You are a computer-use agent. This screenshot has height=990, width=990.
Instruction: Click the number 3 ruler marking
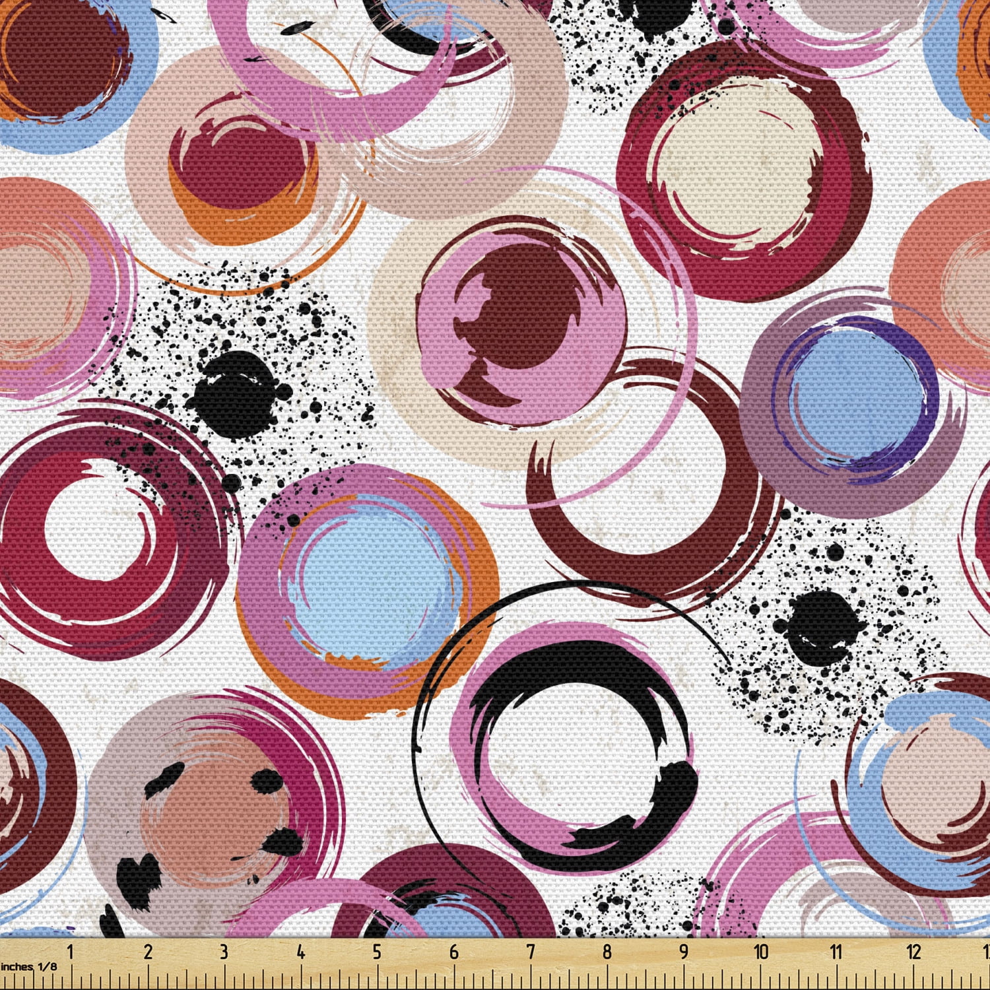point(224,952)
